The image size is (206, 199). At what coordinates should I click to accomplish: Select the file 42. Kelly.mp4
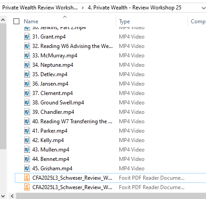tap(48, 140)
